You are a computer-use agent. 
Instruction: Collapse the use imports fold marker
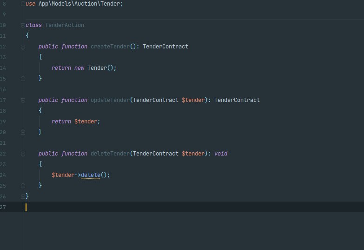point(23,4)
